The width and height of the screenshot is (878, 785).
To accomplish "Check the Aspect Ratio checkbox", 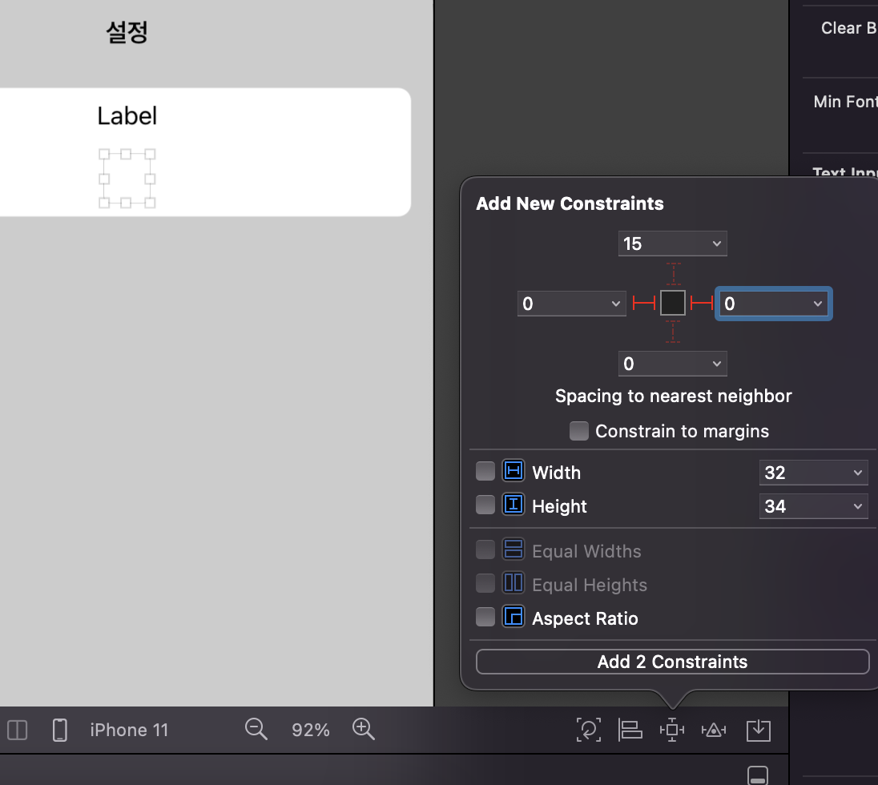I will (485, 617).
